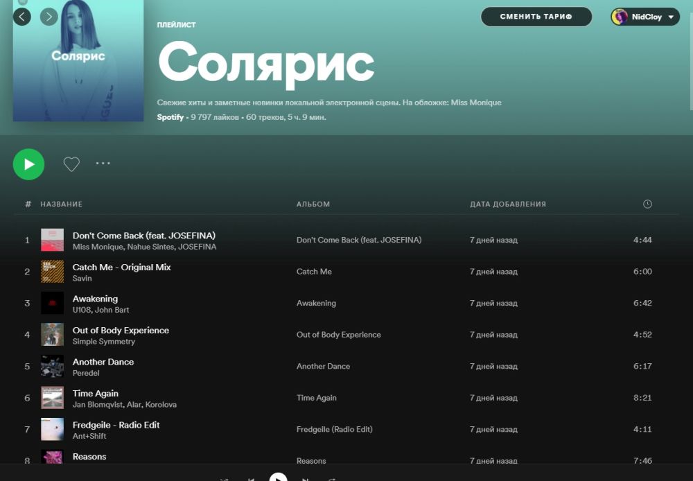
Task: Start playlist with the green play button
Action: point(28,164)
